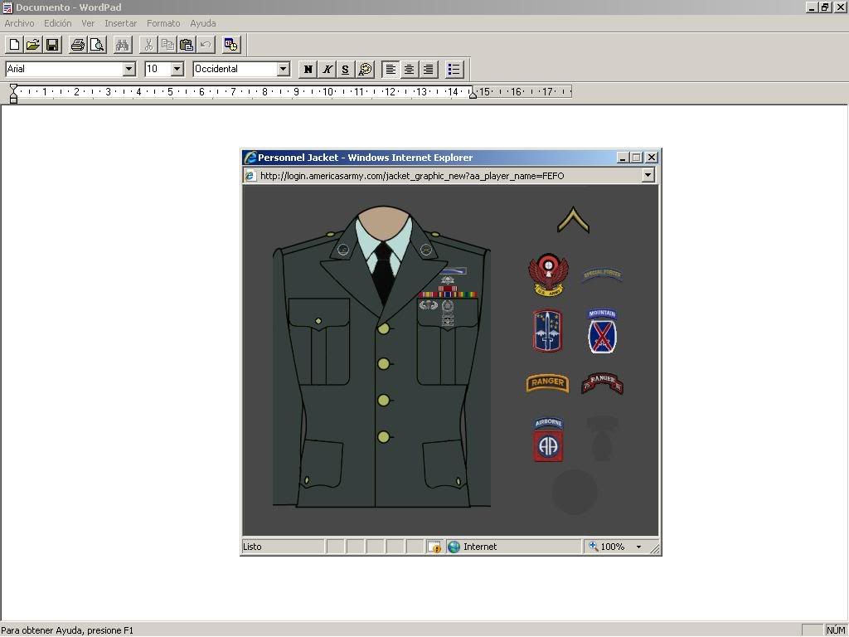Click inside the Arial font name field
This screenshot has height=637, width=849.
click(65, 69)
